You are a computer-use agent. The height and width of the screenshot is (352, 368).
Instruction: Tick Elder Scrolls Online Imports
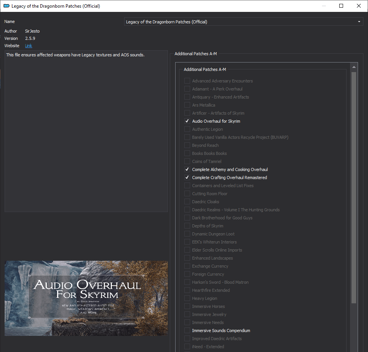coord(187,250)
